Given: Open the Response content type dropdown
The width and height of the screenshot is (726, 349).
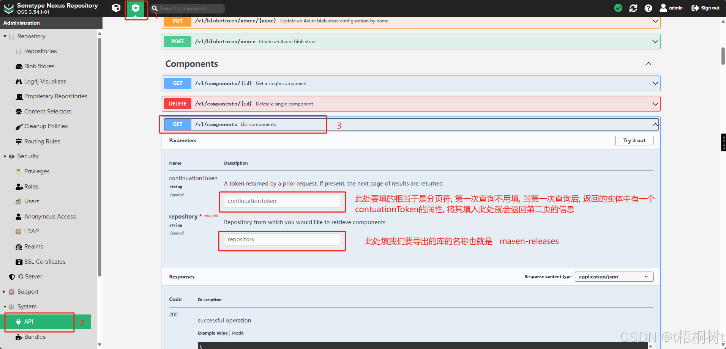Looking at the screenshot, I should pyautogui.click(x=614, y=277).
